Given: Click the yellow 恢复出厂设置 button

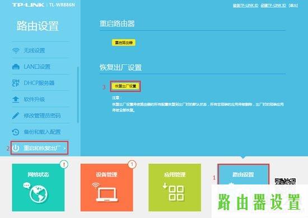Looking at the screenshot, I should coord(125,86).
